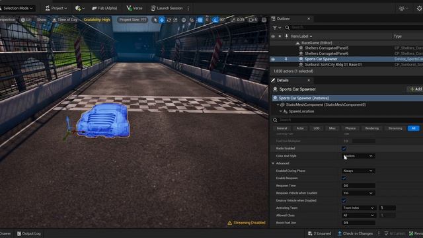Viewport: 423px width, 238px height.
Task: Click the visibility eye column header in Outliner
Action: click(273, 36)
